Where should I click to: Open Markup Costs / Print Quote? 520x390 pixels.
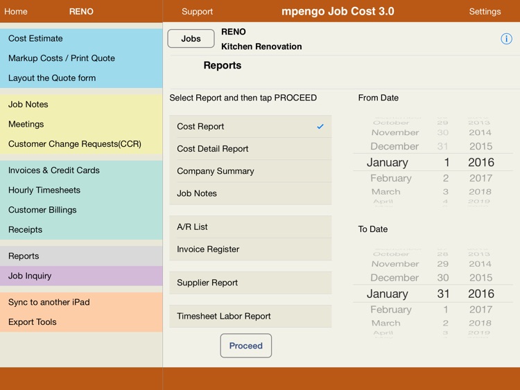click(81, 58)
